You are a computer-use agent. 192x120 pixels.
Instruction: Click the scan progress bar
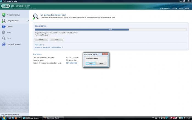click(x=111, y=30)
